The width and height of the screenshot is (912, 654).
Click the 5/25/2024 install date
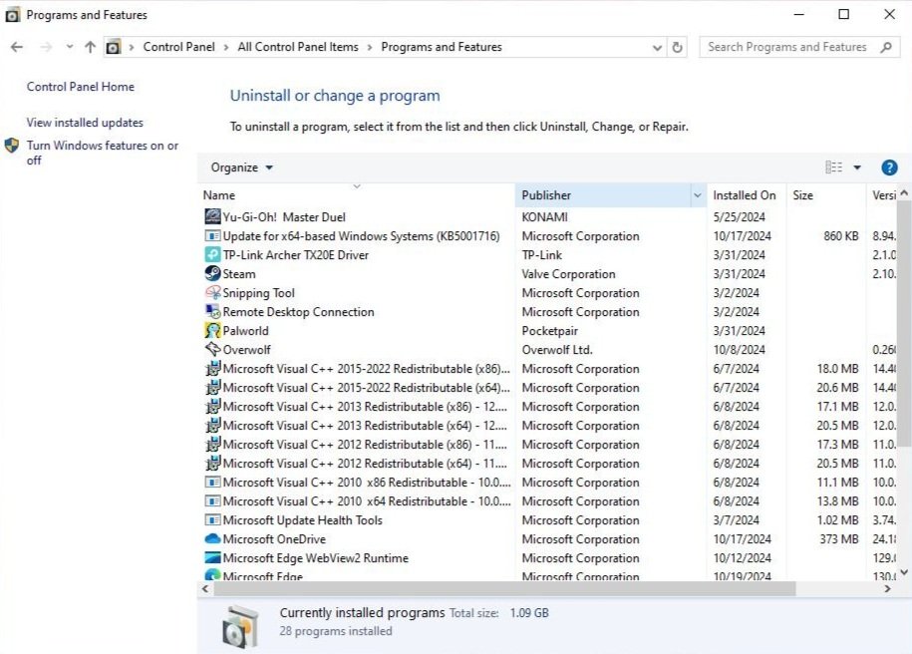[739, 217]
